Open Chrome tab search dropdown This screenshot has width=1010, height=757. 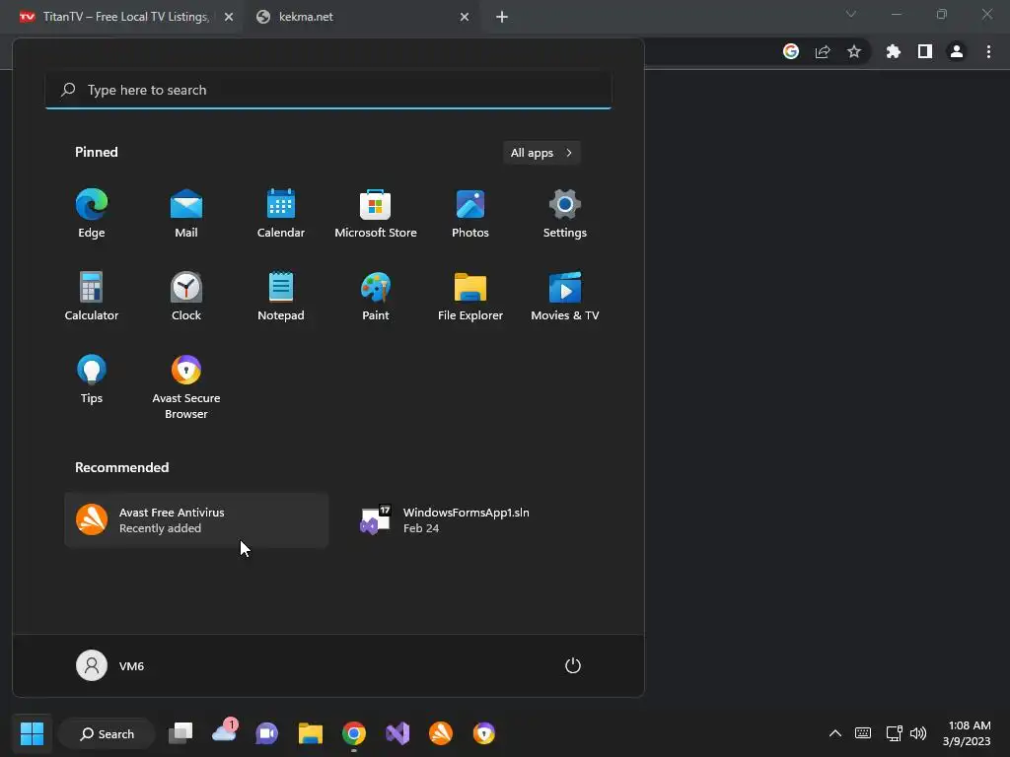click(x=851, y=14)
